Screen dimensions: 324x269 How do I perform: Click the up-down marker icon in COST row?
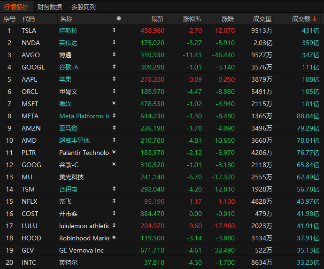(x=114, y=213)
